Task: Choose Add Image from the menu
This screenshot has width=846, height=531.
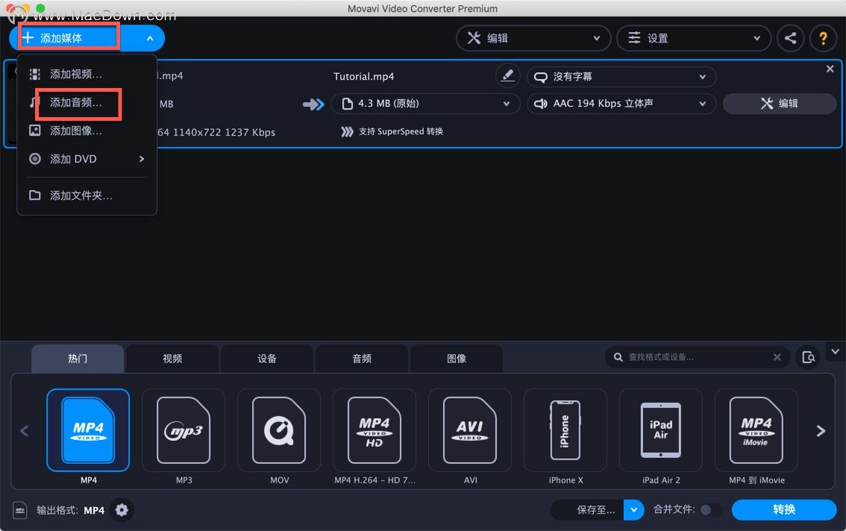Action: click(x=87, y=131)
